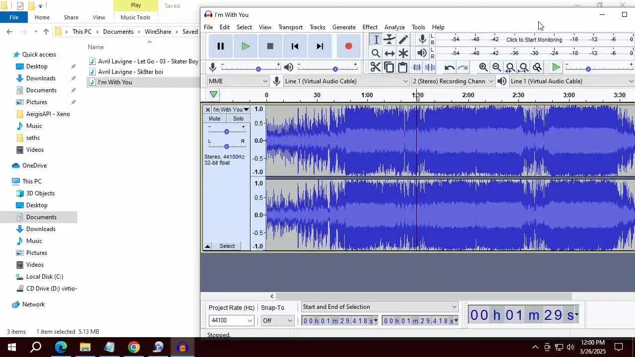
Task: Open the Transport menu
Action: point(290,27)
